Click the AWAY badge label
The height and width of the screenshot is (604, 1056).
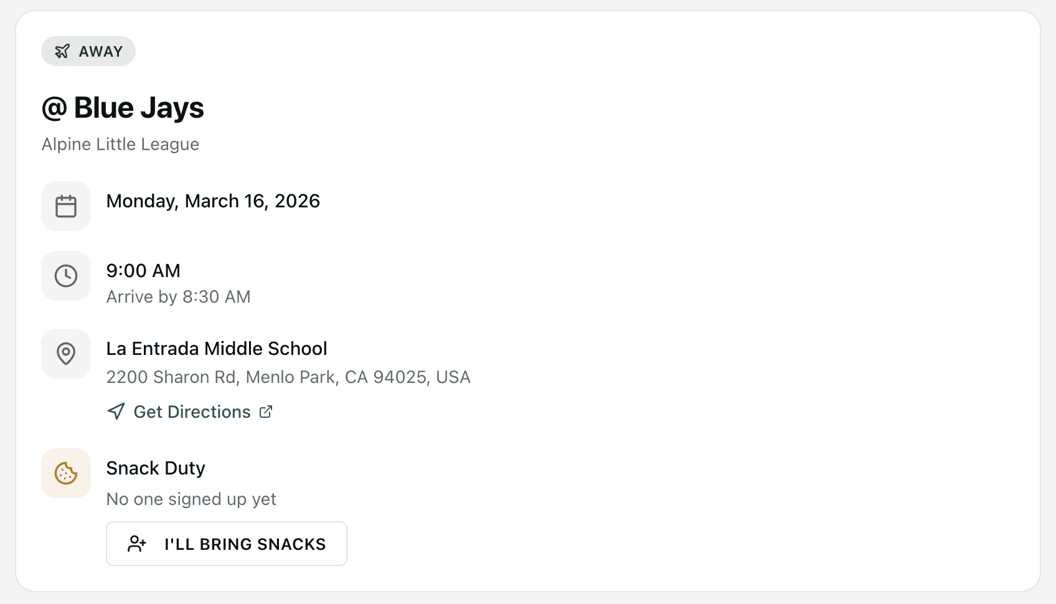pos(101,52)
